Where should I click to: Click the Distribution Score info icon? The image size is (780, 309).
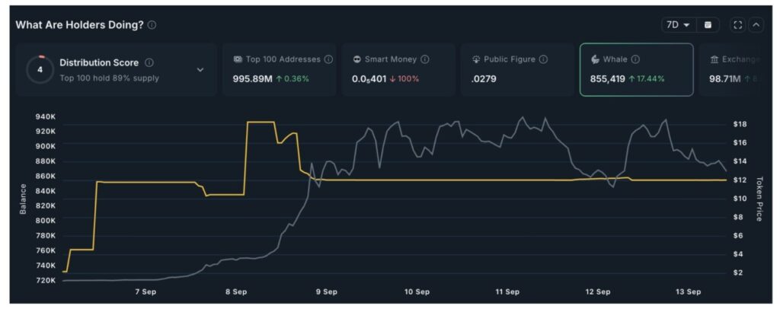tap(149, 63)
